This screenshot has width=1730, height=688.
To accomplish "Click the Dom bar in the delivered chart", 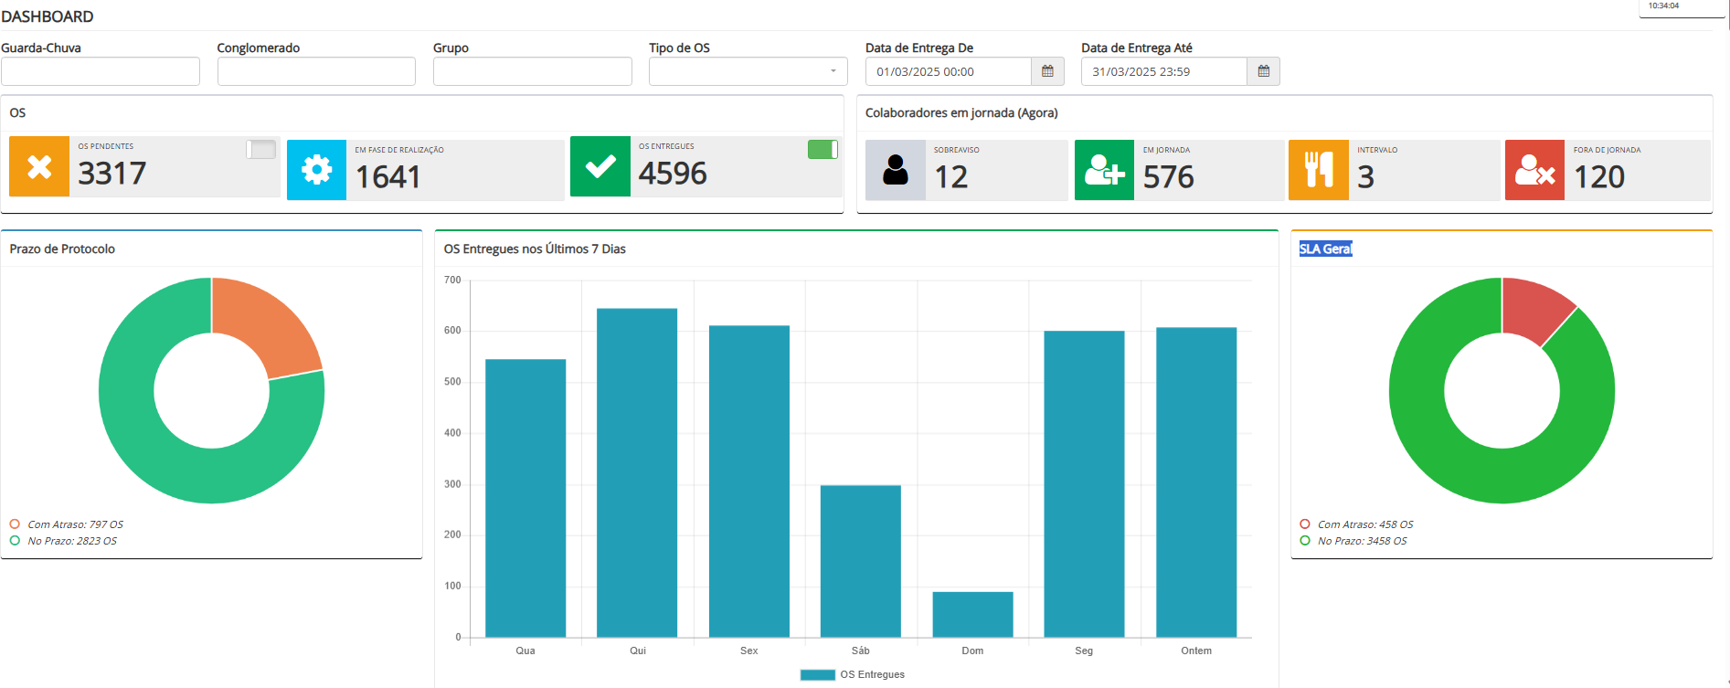I will click(972, 614).
